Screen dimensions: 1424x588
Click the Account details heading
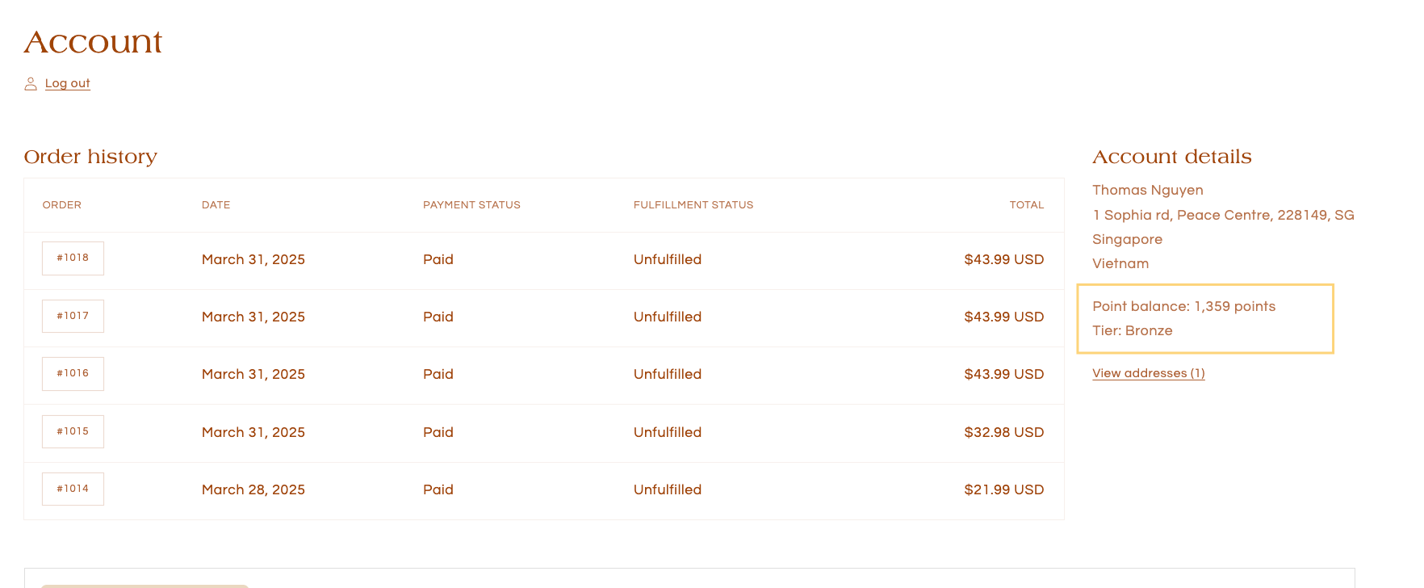[1171, 157]
